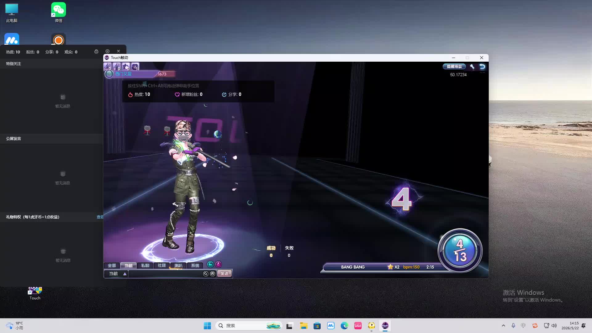Image resolution: width=592 pixels, height=333 pixels.
Task: Open the task view taskbar icon
Action: tap(289, 326)
